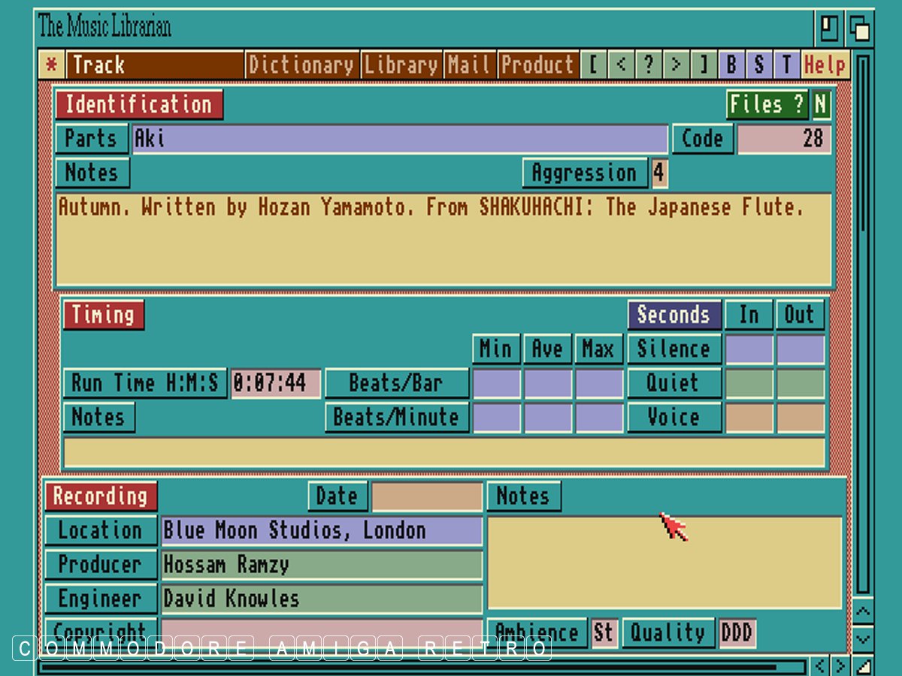Screen dimensions: 902x676
Task: Advance to next record using > button
Action: pyautogui.click(x=676, y=65)
